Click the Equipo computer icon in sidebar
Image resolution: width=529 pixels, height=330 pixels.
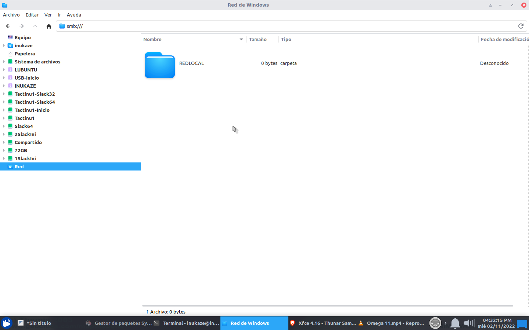tap(10, 37)
